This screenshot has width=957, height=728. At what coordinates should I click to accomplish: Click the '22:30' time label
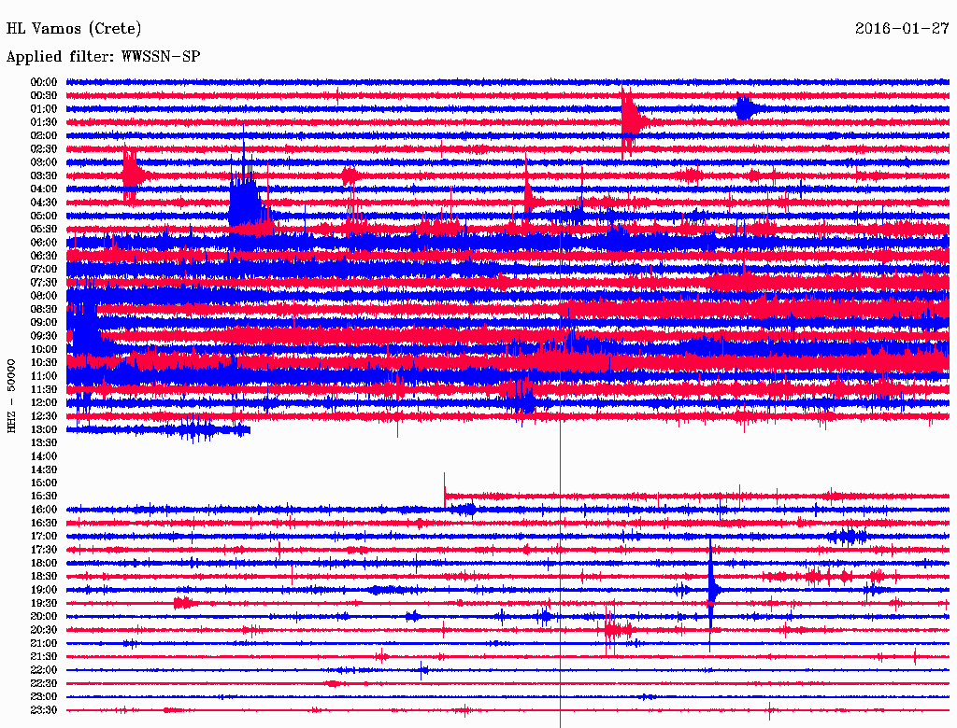coord(44,683)
